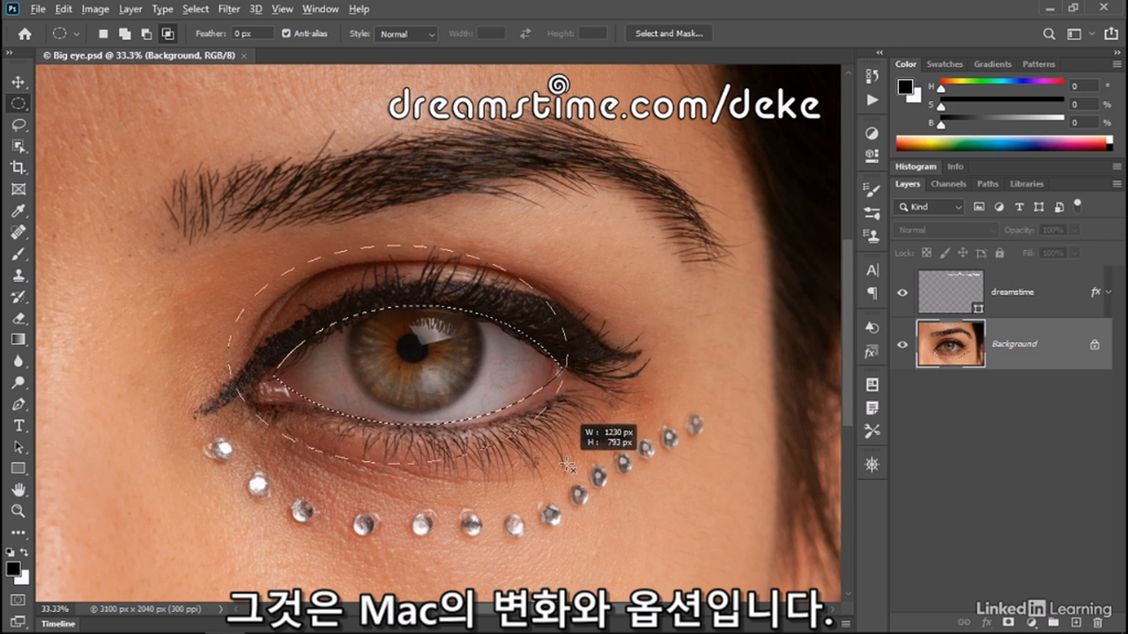
Task: Create new adjustment layer icon
Action: click(1030, 623)
